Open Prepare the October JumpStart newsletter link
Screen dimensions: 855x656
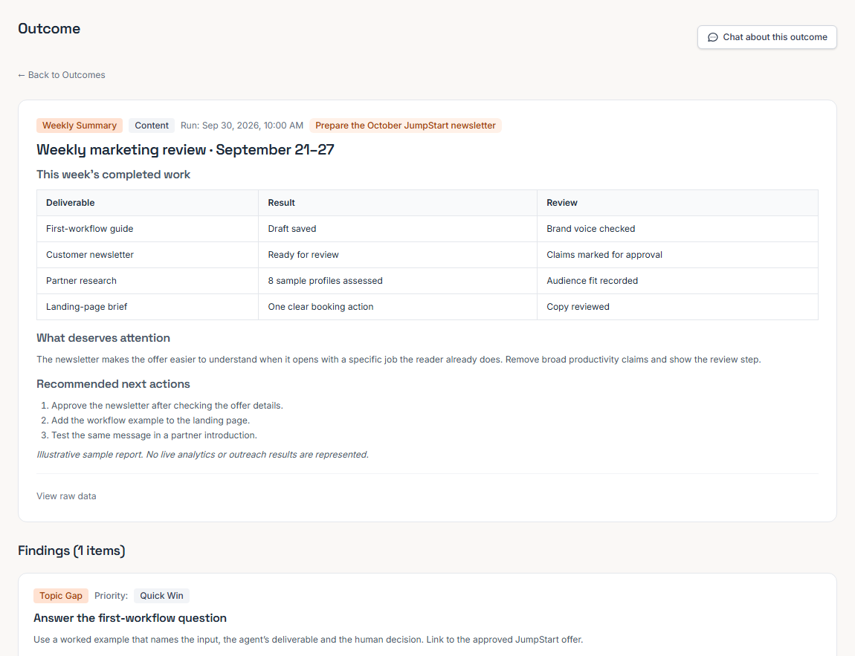coord(405,126)
